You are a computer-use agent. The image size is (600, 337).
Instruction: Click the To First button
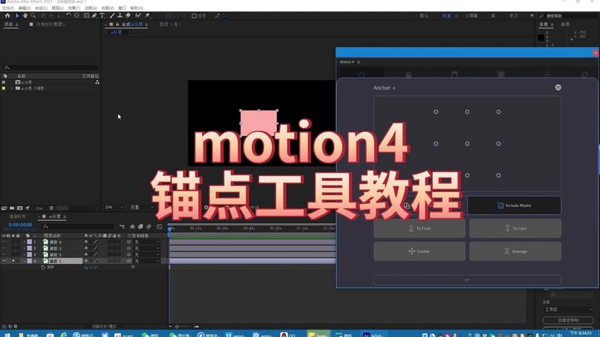(419, 228)
